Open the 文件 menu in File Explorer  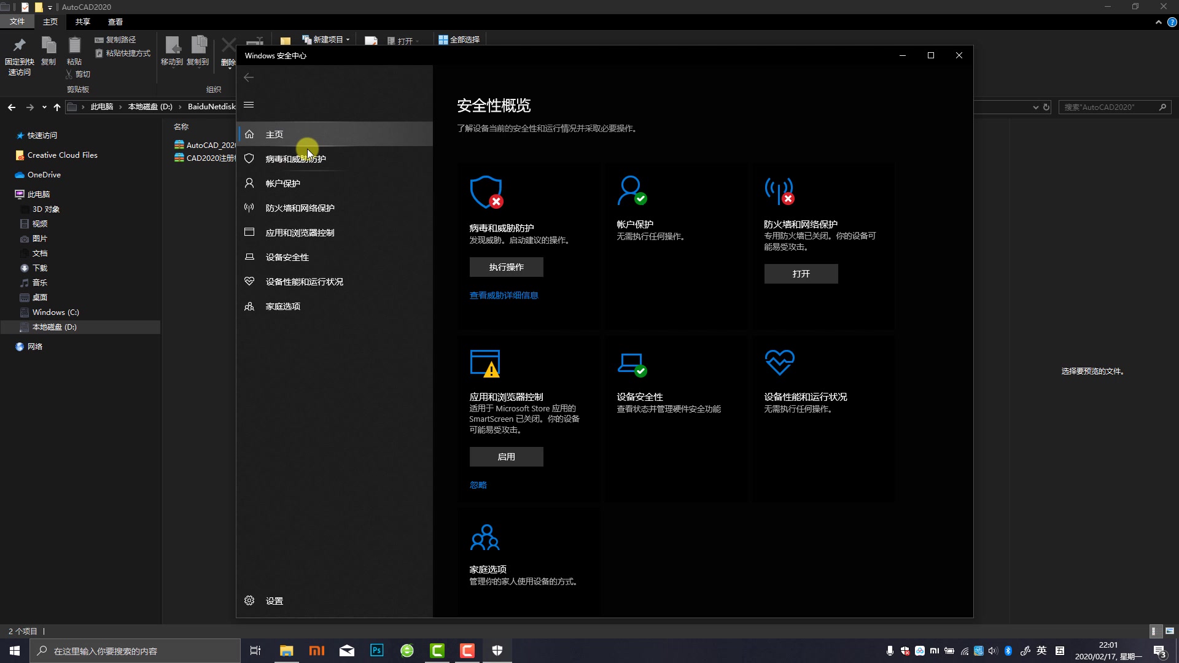tap(17, 21)
